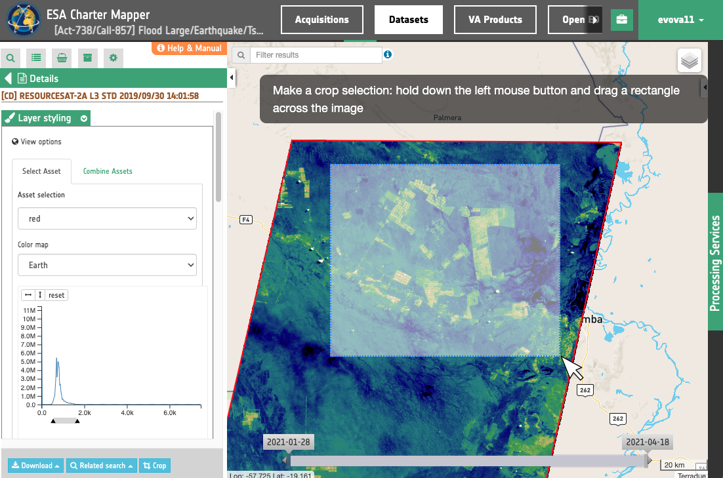Click the RESOURCESAT-2A L3 STD dataset title

pos(100,96)
